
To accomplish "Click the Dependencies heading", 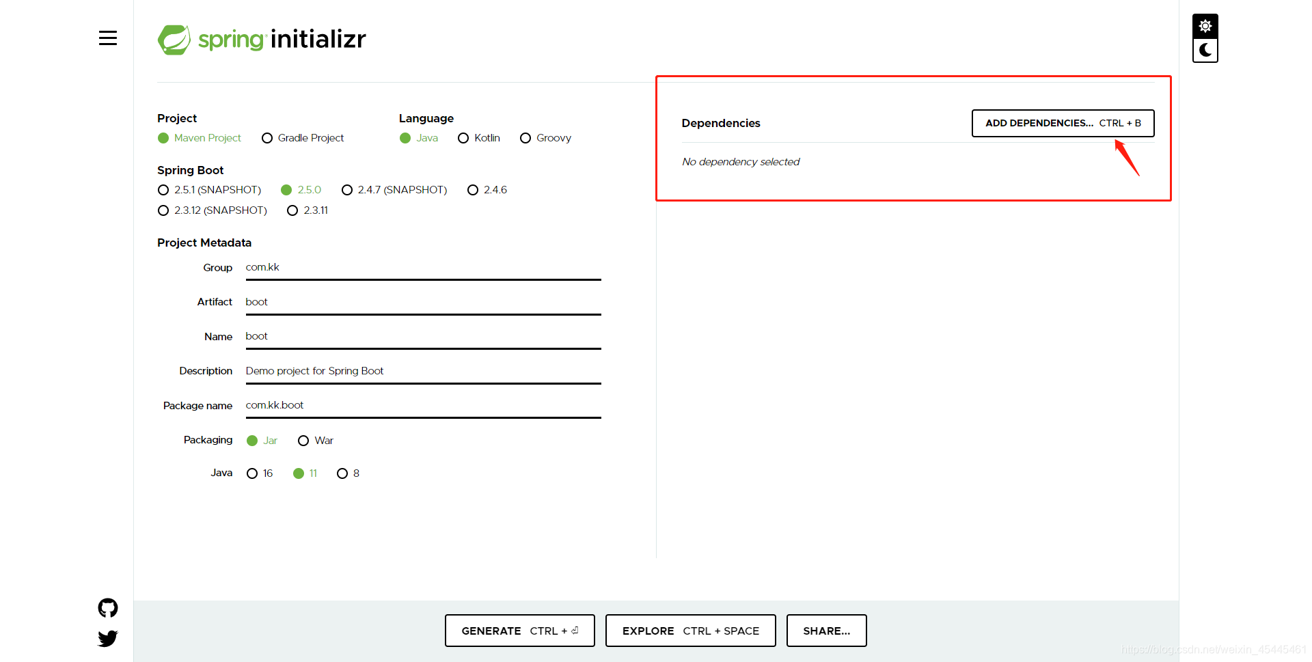I will pos(721,123).
